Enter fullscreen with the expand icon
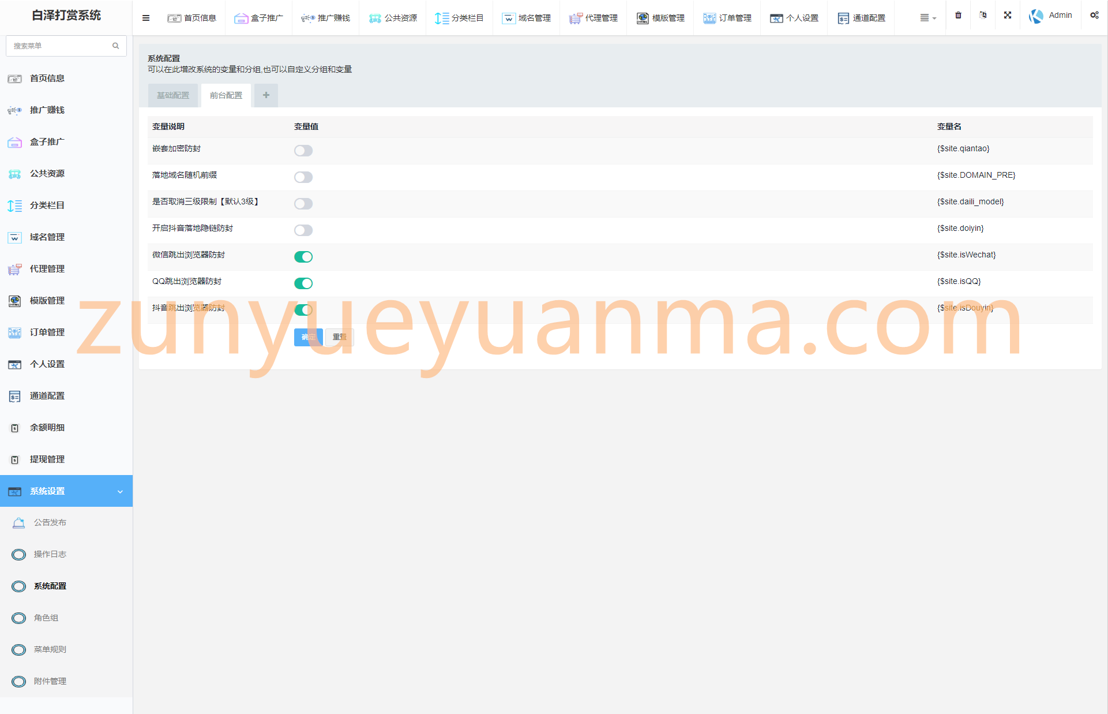 pyautogui.click(x=1008, y=15)
